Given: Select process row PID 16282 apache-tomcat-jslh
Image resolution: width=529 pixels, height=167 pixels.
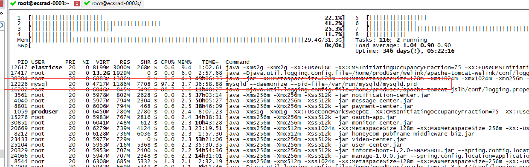Looking at the screenshot, I should [270, 90].
